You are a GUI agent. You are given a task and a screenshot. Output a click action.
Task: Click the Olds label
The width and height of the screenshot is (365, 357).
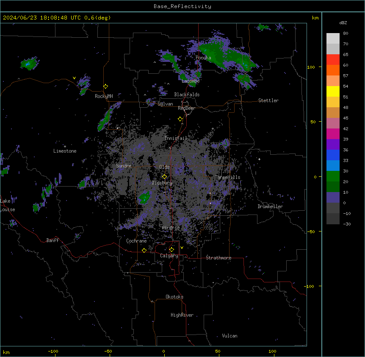click(164, 167)
